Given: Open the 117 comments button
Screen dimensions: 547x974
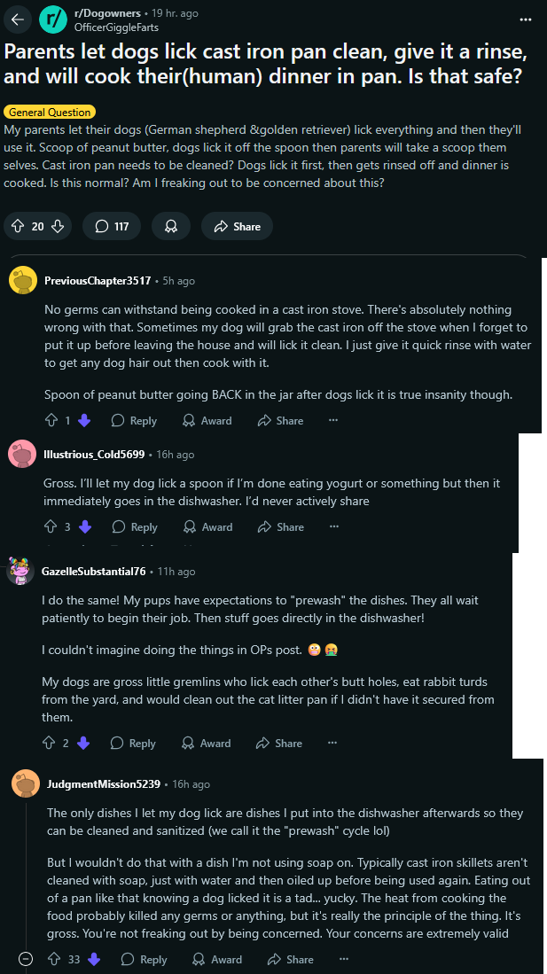Looking at the screenshot, I should [x=112, y=226].
